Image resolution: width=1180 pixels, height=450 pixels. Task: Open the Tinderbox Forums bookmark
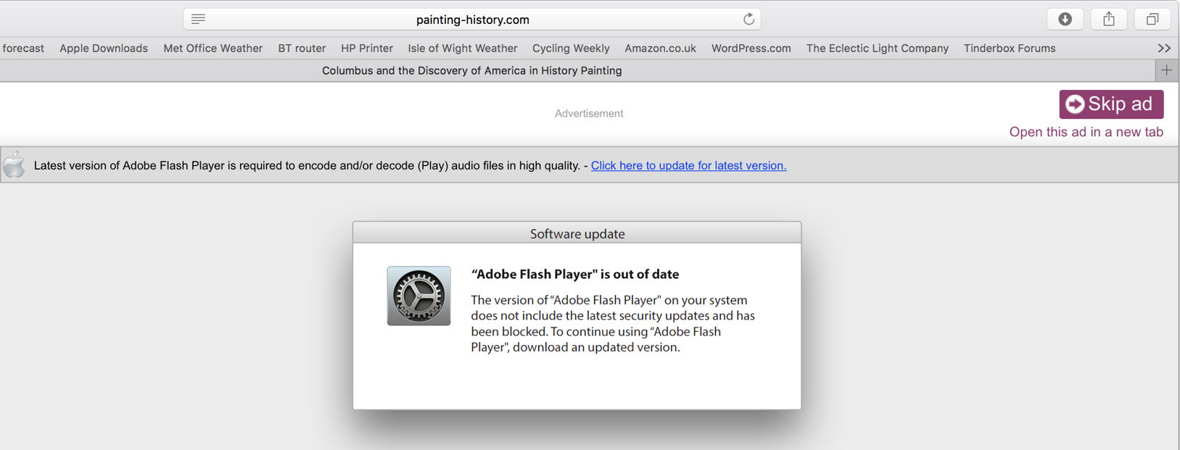click(x=1009, y=49)
